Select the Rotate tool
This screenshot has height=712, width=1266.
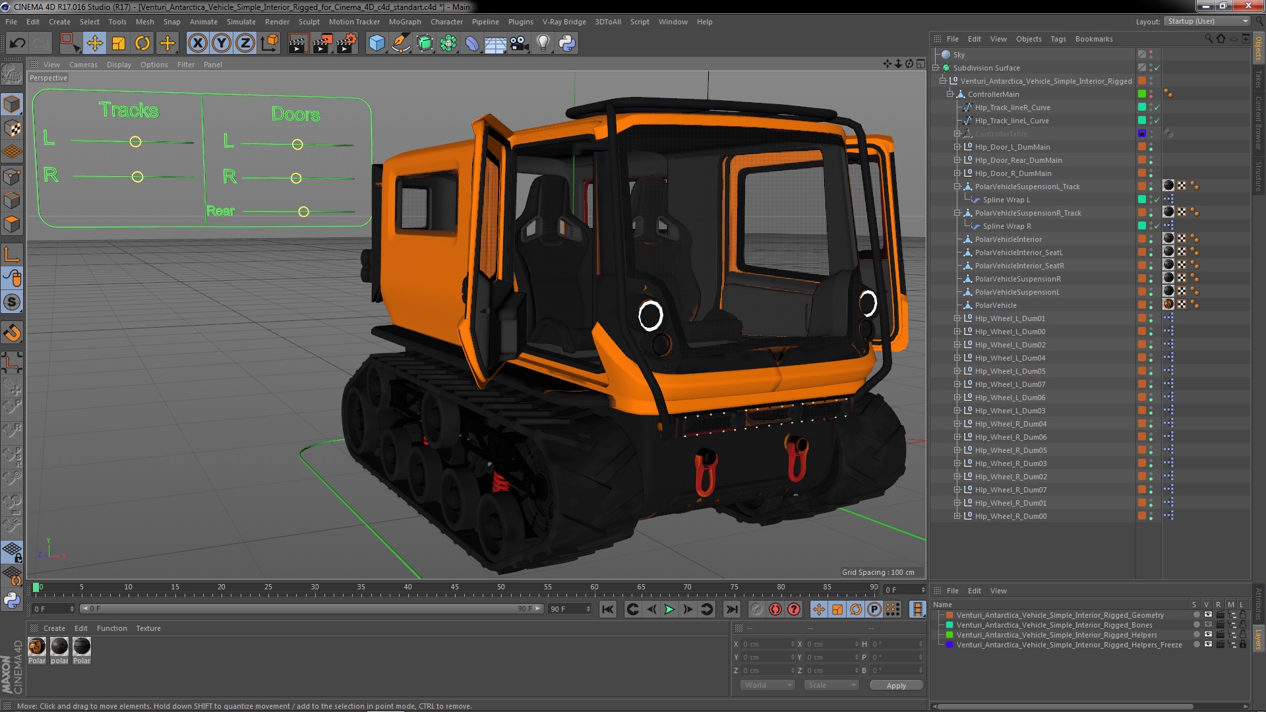point(142,44)
